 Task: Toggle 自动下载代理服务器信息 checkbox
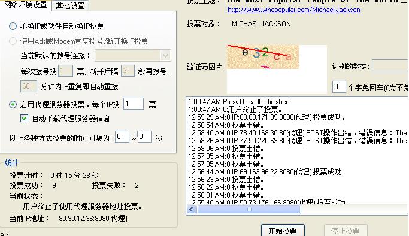click(x=25, y=119)
